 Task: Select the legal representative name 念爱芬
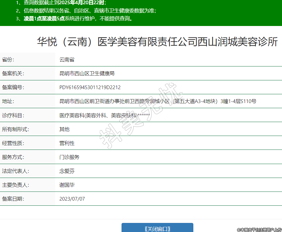coord(67,171)
